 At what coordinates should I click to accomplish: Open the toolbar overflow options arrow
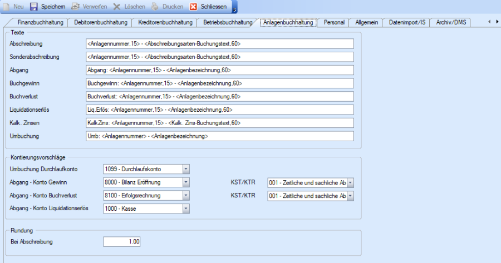(x=234, y=8)
